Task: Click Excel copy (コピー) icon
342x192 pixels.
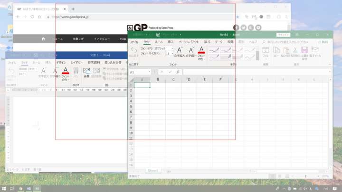Action: (x=276, y=52)
